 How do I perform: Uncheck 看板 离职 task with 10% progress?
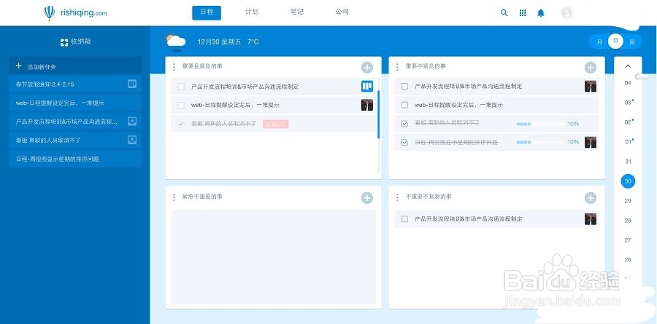[x=404, y=124]
